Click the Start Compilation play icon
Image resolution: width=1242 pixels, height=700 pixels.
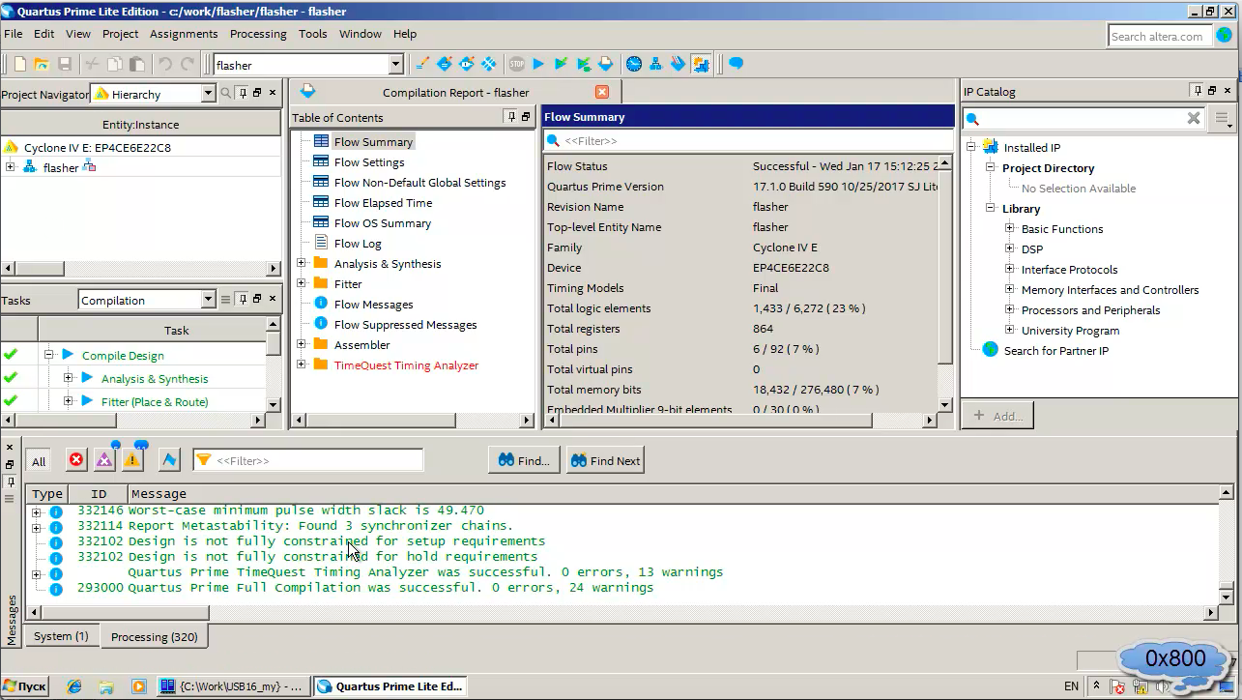coord(539,65)
